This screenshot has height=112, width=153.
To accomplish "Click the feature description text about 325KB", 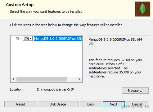I will tap(115, 68).
